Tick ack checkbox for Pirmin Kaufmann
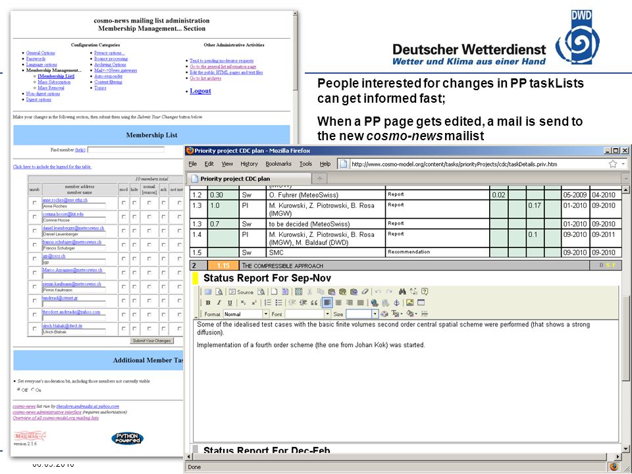This screenshot has height=474, width=632. (163, 286)
